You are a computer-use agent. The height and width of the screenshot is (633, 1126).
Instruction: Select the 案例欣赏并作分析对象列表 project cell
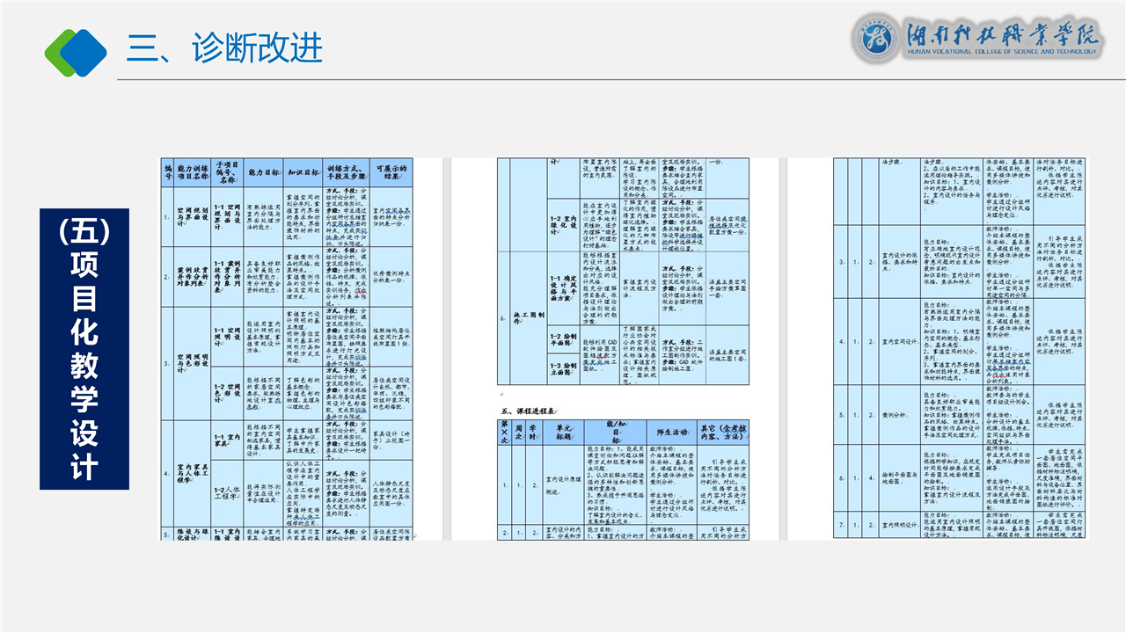coord(193,276)
